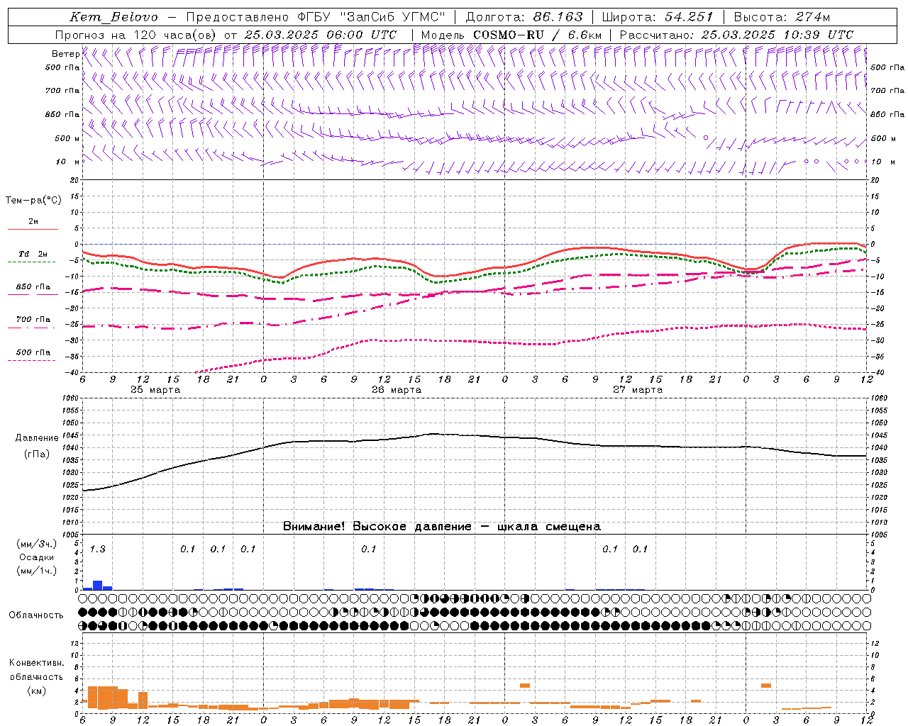Select the computed time 25.03.2025 10:39 UTC

(x=777, y=35)
